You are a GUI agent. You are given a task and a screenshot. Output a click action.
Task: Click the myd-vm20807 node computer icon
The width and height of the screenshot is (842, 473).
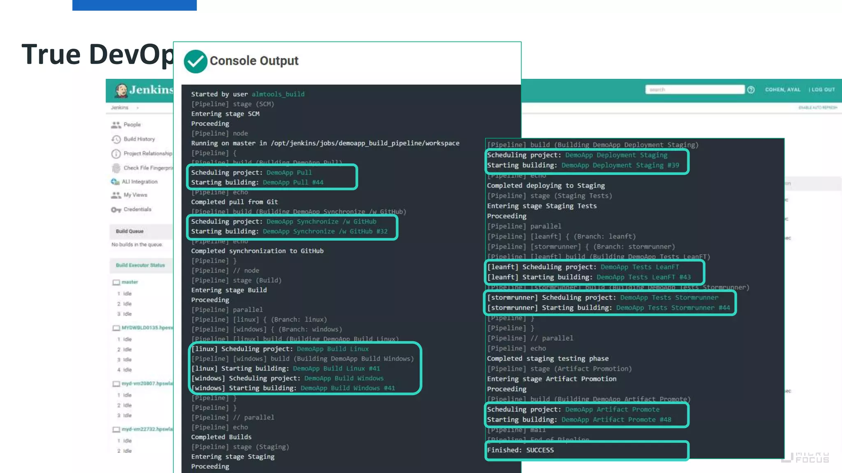click(x=116, y=383)
